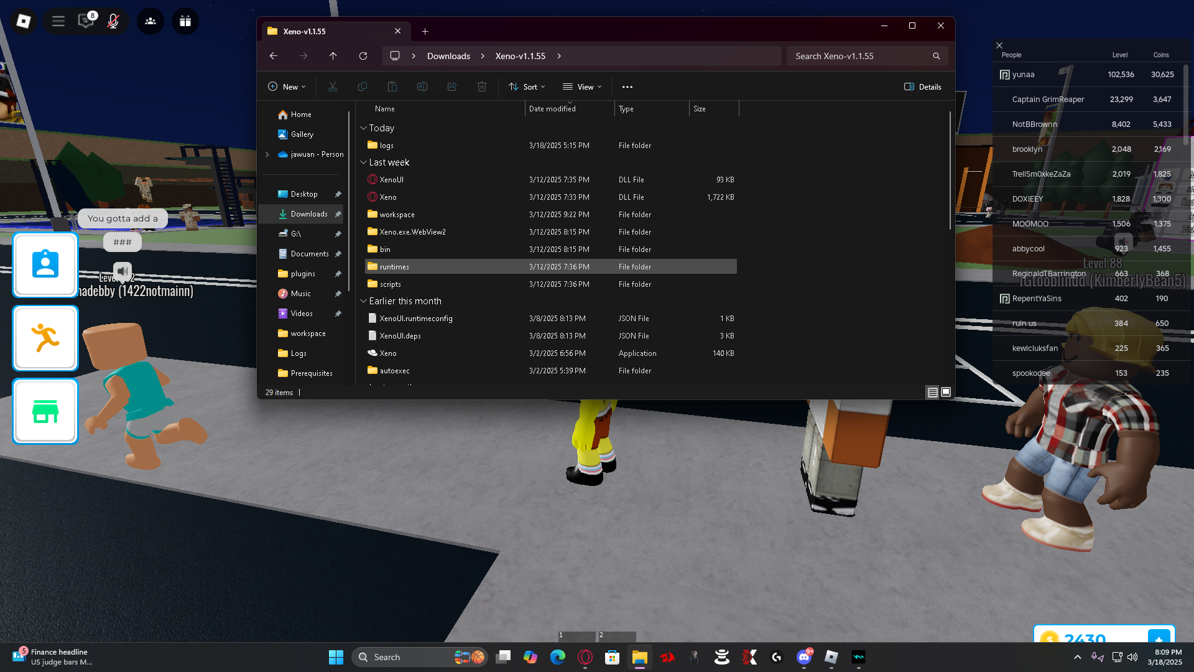Select the XenoUI.runtimeconfig JSON file
The image size is (1194, 672).
point(551,319)
